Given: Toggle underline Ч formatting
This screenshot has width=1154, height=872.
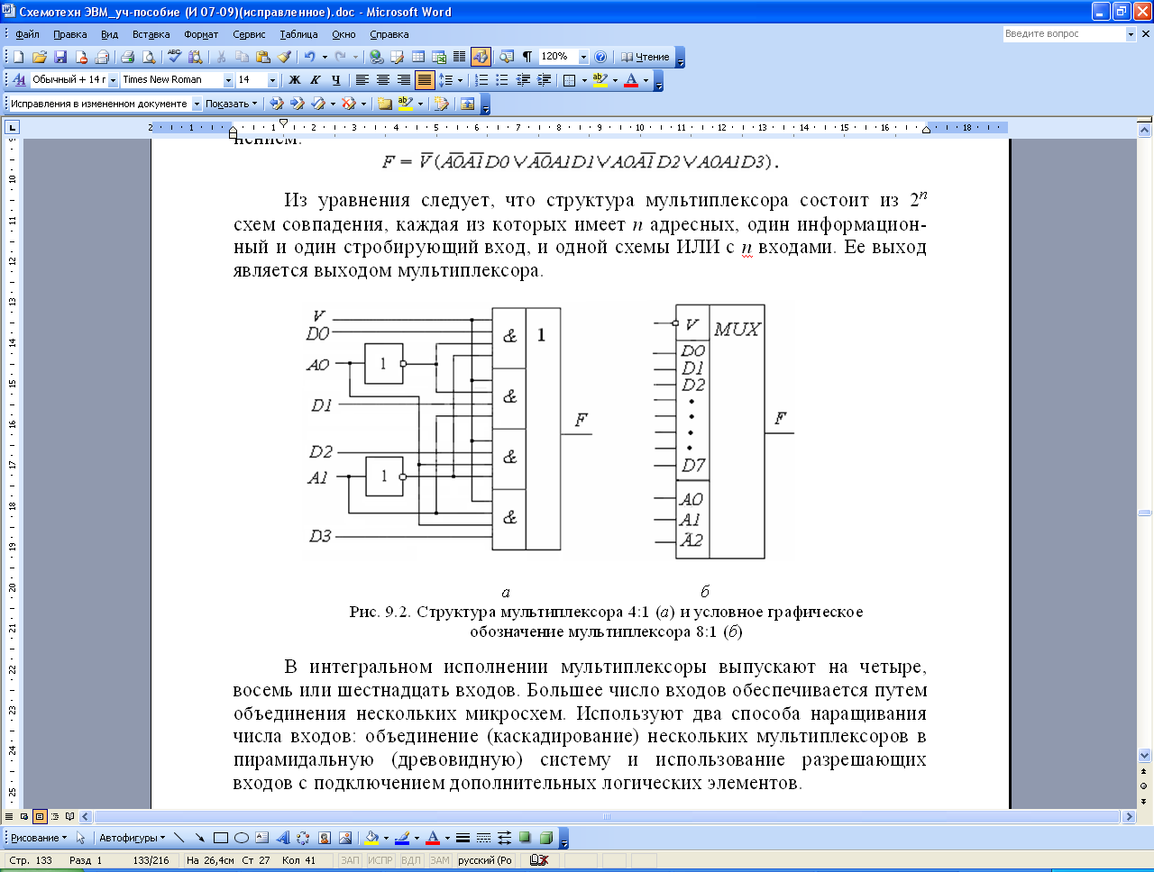Looking at the screenshot, I should pos(335,80).
